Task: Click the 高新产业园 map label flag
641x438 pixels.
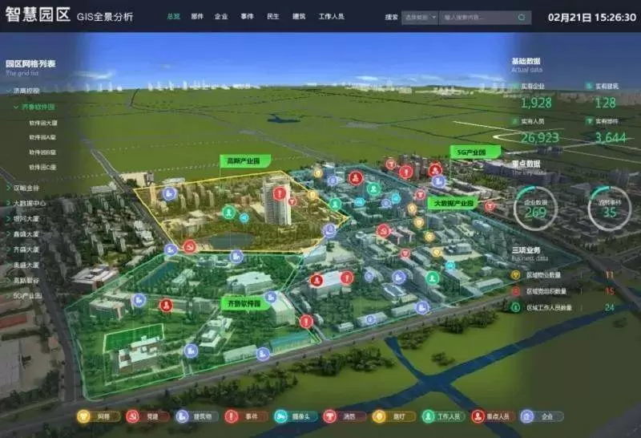Action: tap(245, 161)
